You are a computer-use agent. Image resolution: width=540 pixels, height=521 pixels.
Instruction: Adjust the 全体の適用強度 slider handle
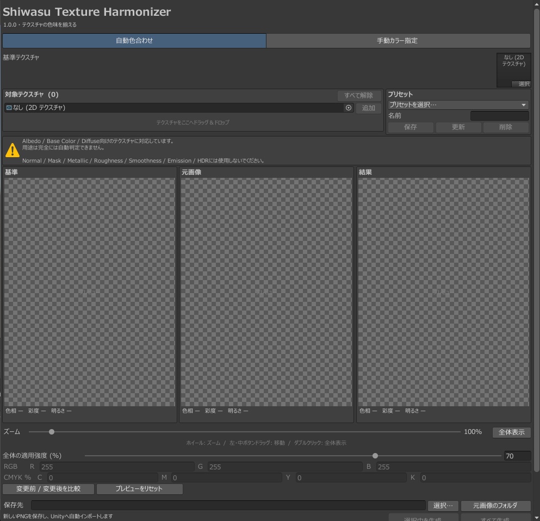[x=375, y=456]
